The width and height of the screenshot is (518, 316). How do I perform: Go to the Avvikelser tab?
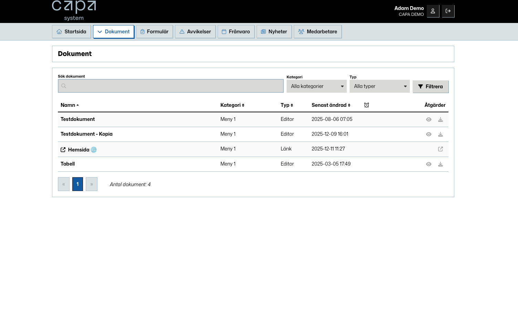click(195, 32)
